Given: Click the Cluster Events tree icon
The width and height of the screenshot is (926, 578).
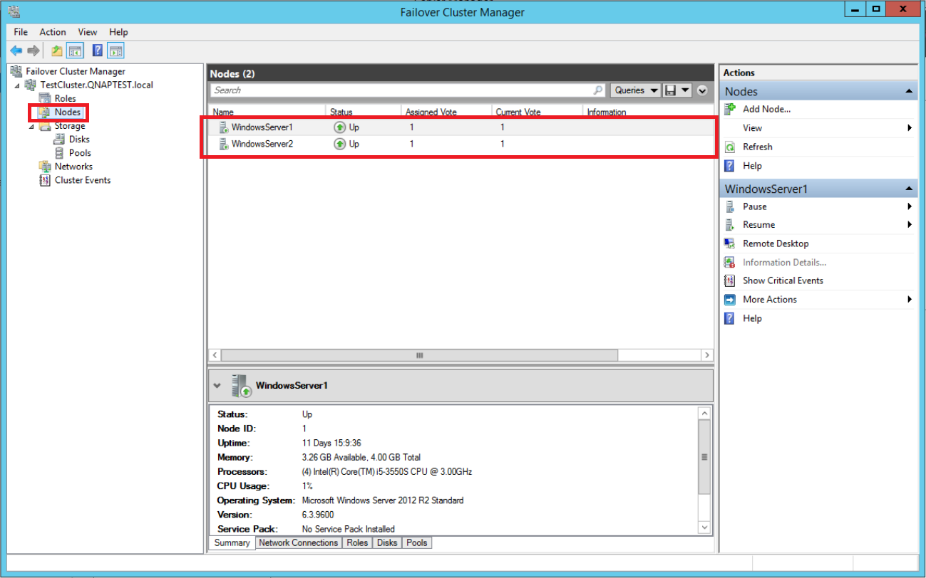Looking at the screenshot, I should [45, 180].
